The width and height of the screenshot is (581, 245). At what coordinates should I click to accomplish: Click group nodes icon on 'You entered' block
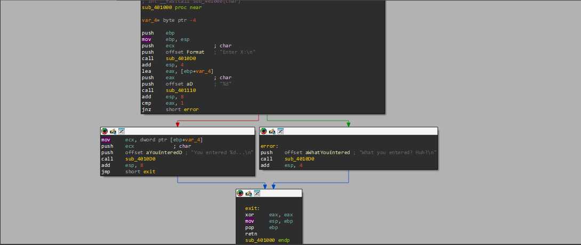click(121, 131)
